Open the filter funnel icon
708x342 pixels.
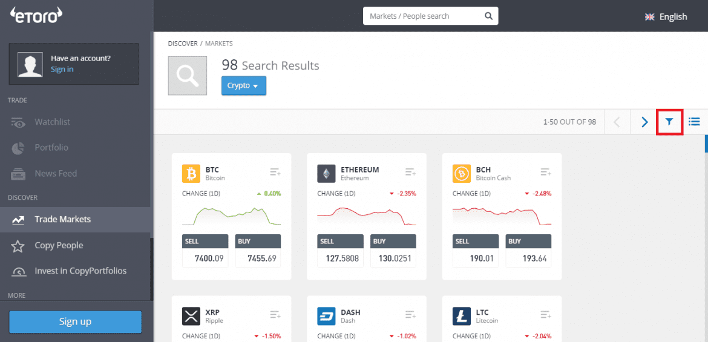669,122
